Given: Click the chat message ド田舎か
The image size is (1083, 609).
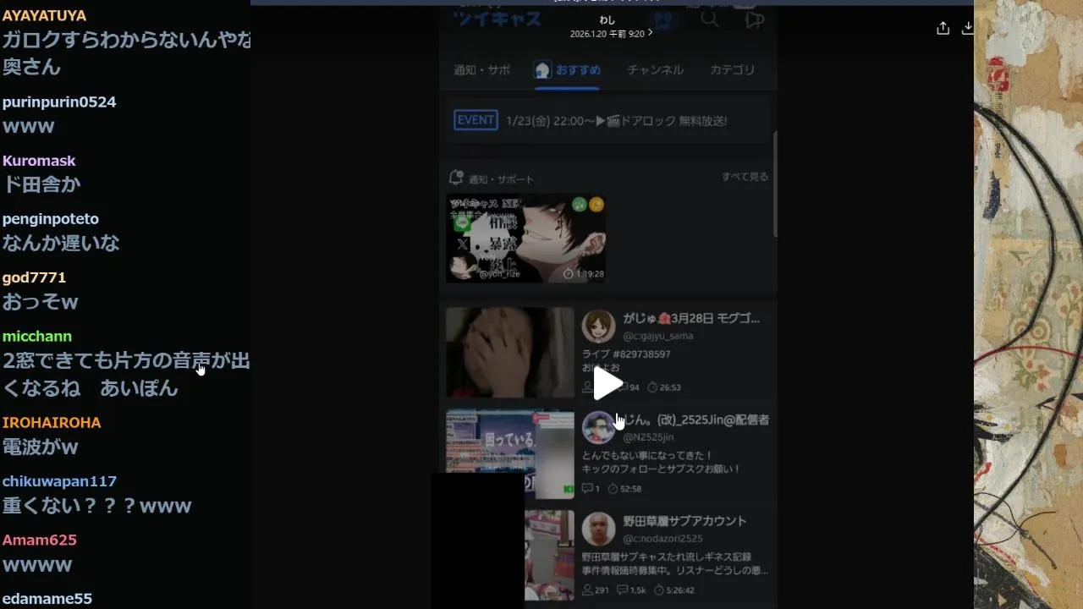Looking at the screenshot, I should pyautogui.click(x=41, y=184).
